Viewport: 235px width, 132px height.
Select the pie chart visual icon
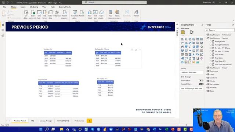click(194, 47)
